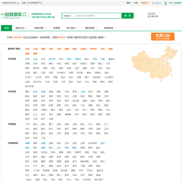Click the green 搜索 button
Image resolution: width=182 pixels, height=182 pixels.
coord(127,16)
